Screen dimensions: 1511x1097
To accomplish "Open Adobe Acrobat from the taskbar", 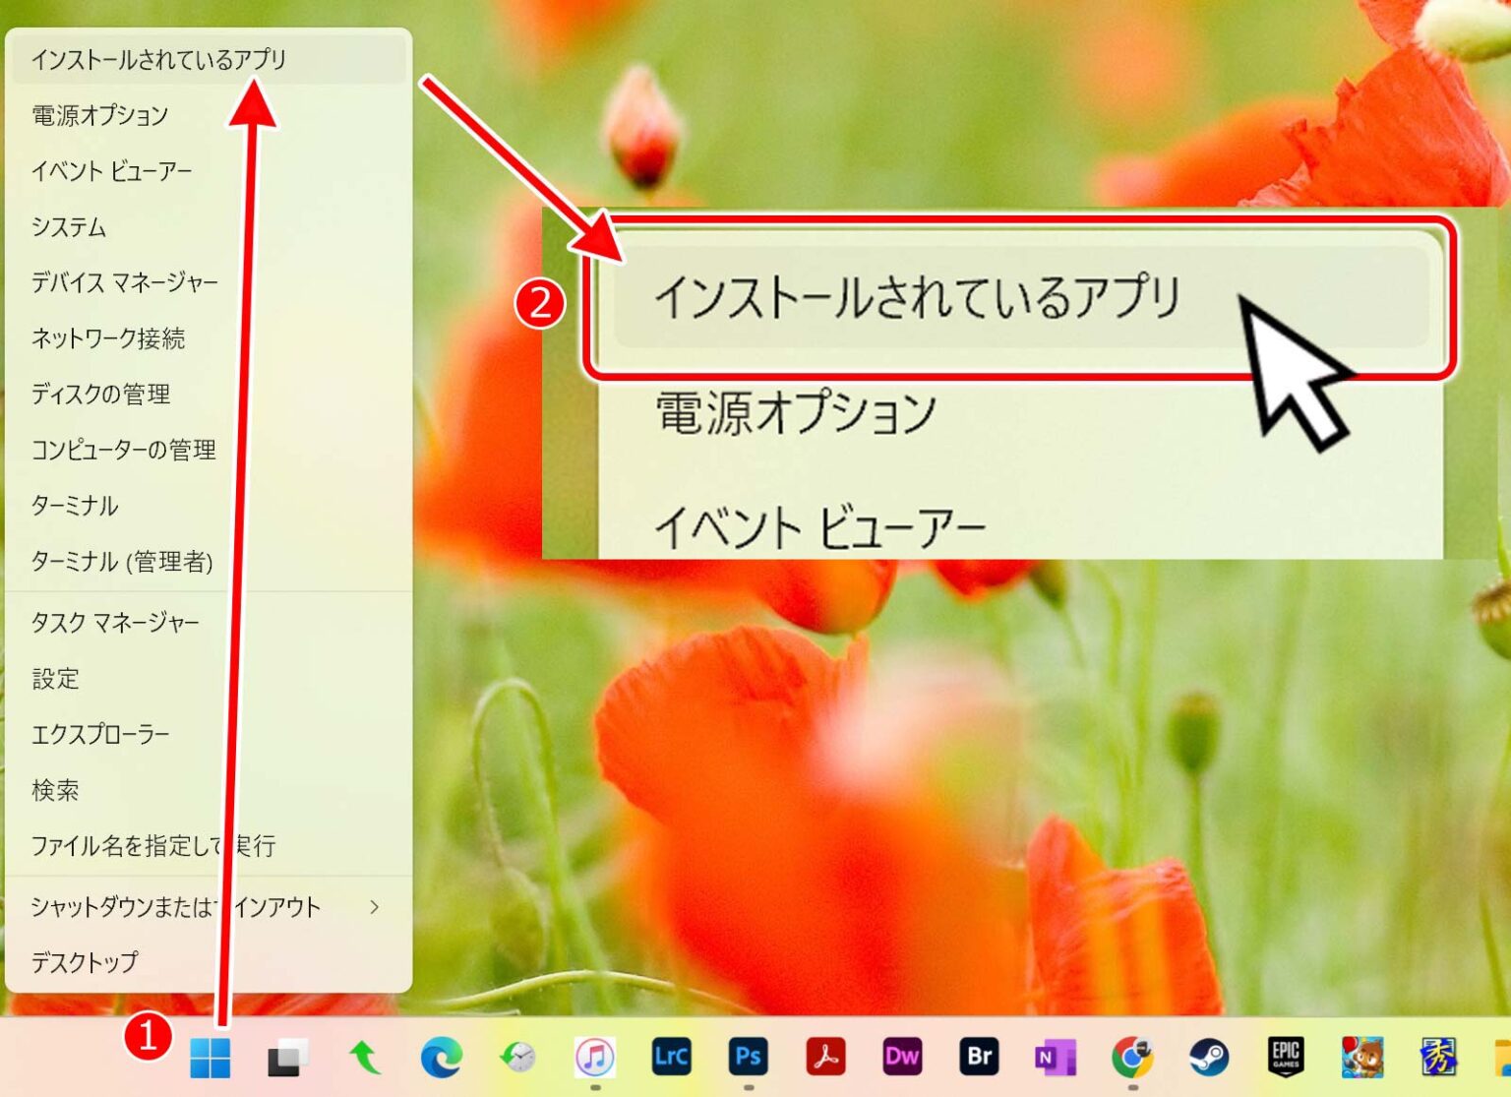I will (825, 1057).
